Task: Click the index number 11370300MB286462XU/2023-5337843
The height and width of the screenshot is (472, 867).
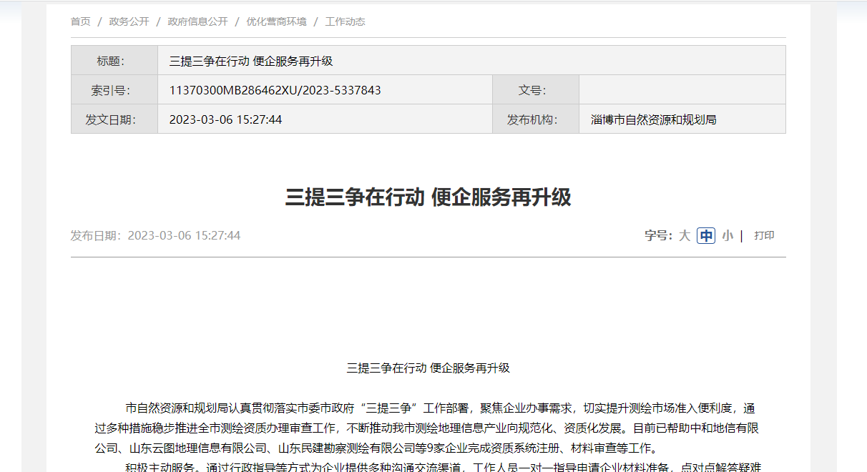Action: (x=275, y=90)
